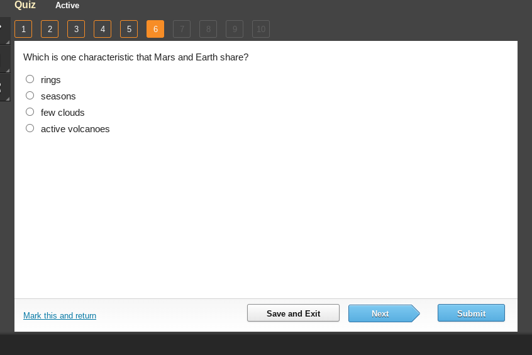Click disabled question 10 box
The width and height of the screenshot is (532, 355).
tap(261, 29)
